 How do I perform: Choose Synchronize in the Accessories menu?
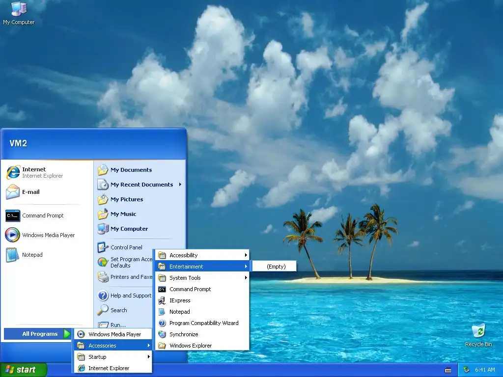[202, 334]
